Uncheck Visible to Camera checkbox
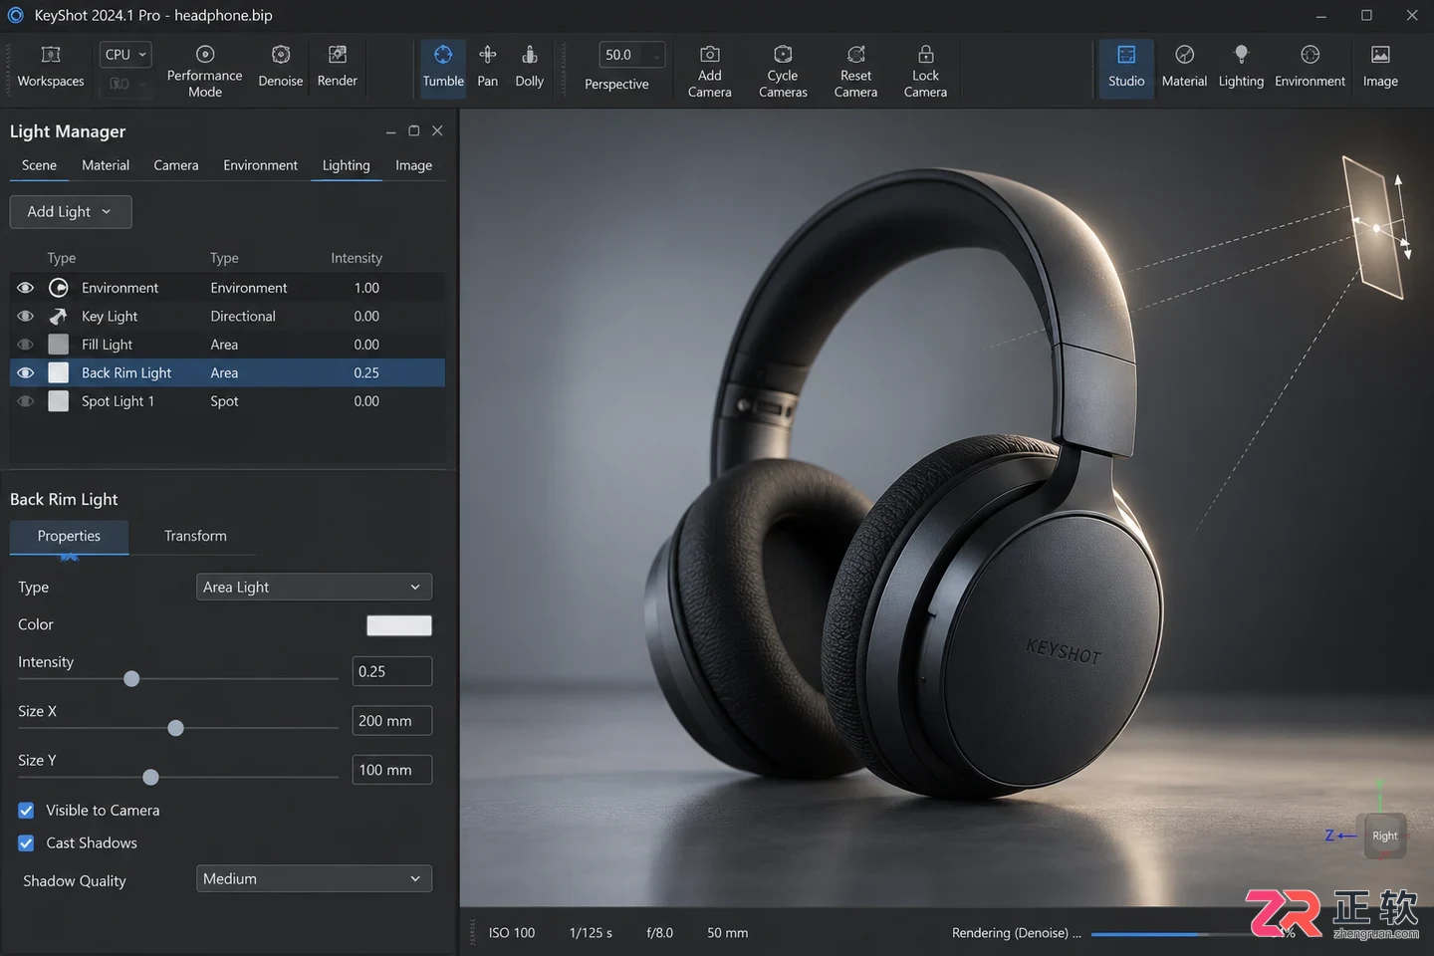Screen dimensions: 1434x956 coord(26,811)
